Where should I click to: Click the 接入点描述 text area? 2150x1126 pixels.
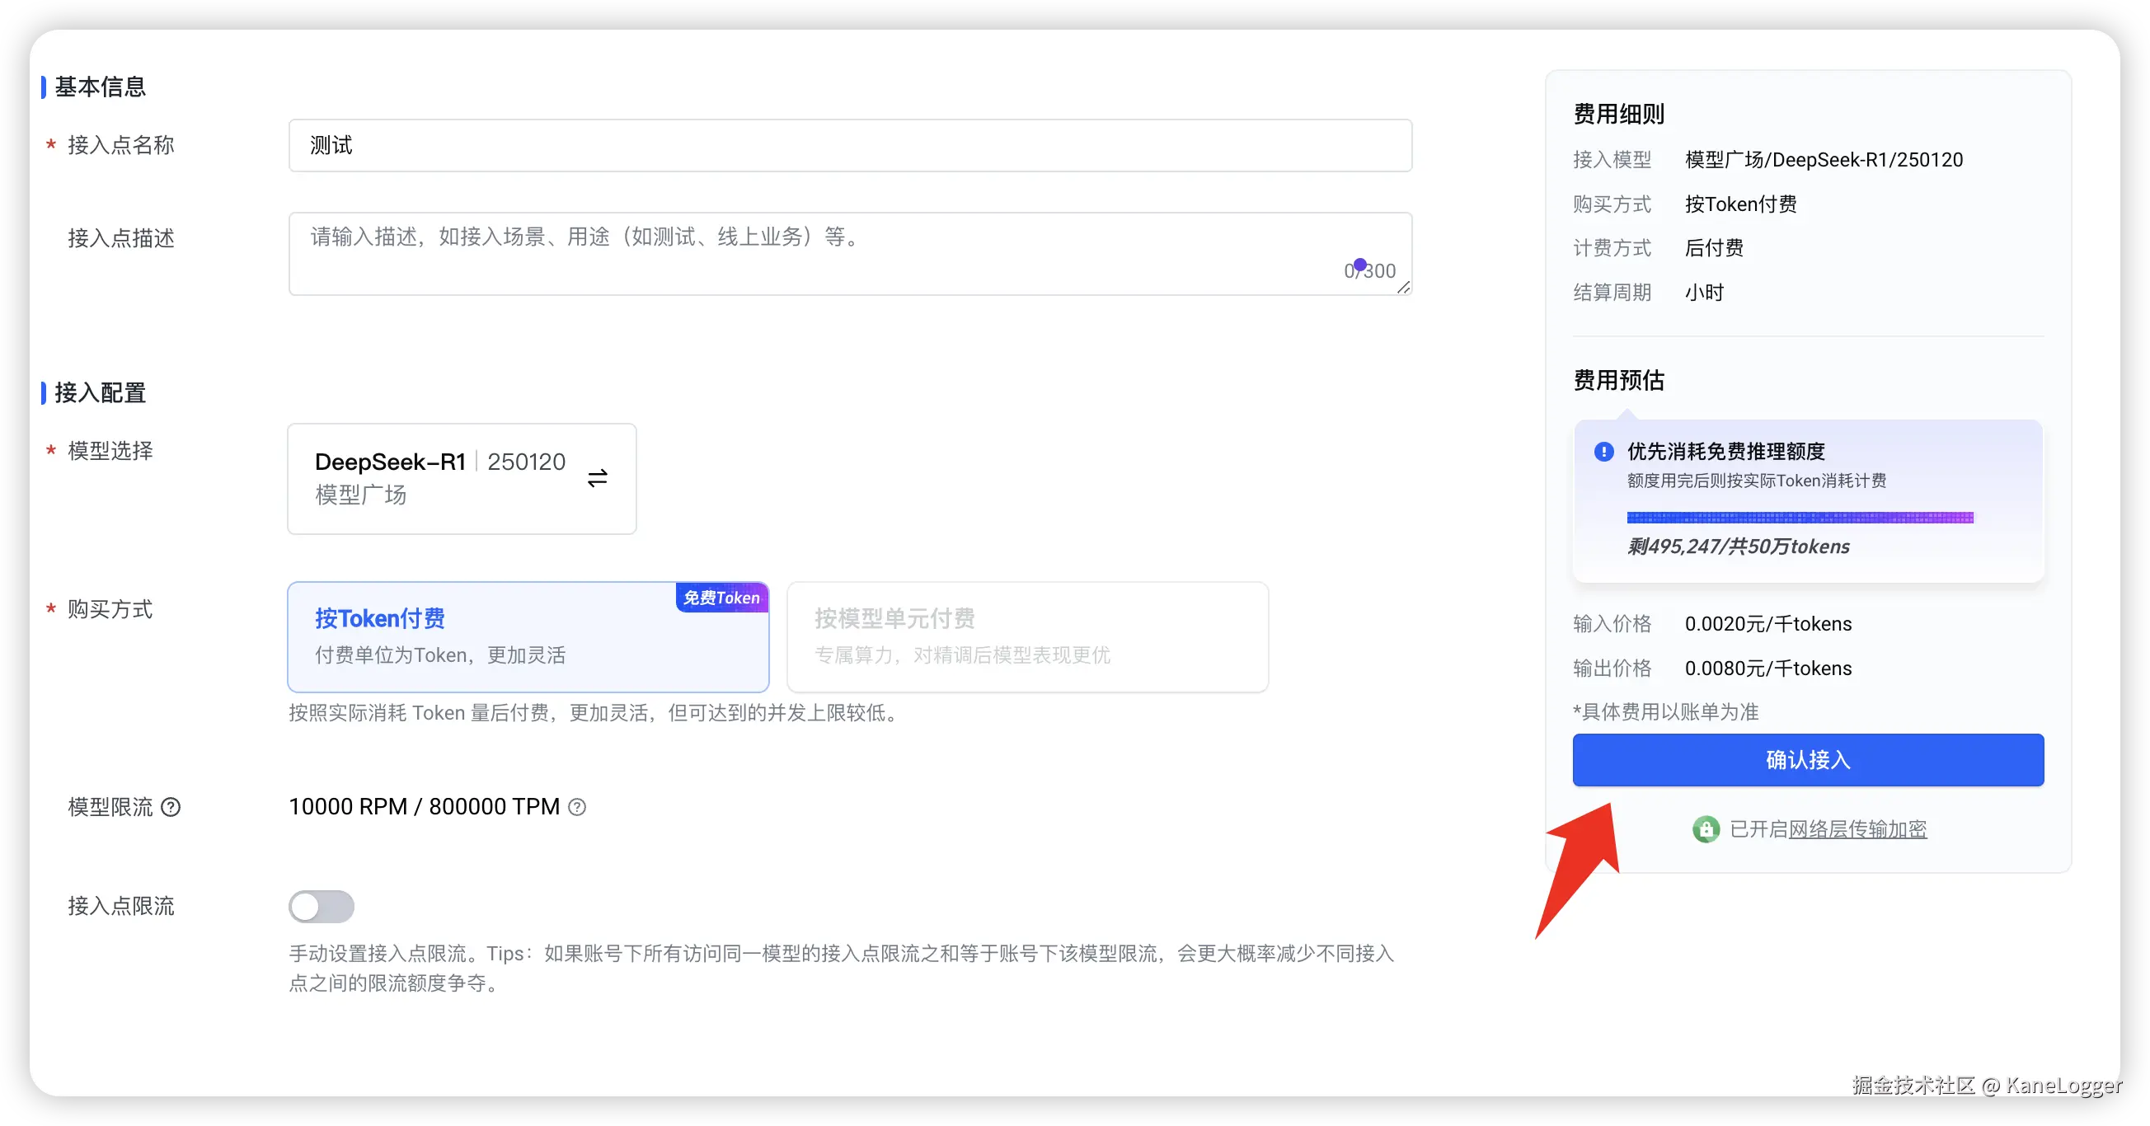point(834,253)
